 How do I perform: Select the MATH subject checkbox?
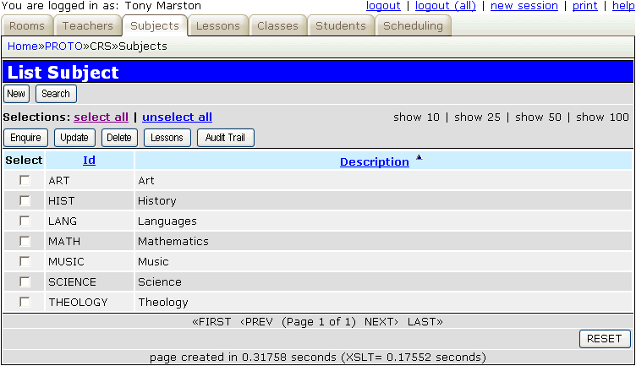25,241
